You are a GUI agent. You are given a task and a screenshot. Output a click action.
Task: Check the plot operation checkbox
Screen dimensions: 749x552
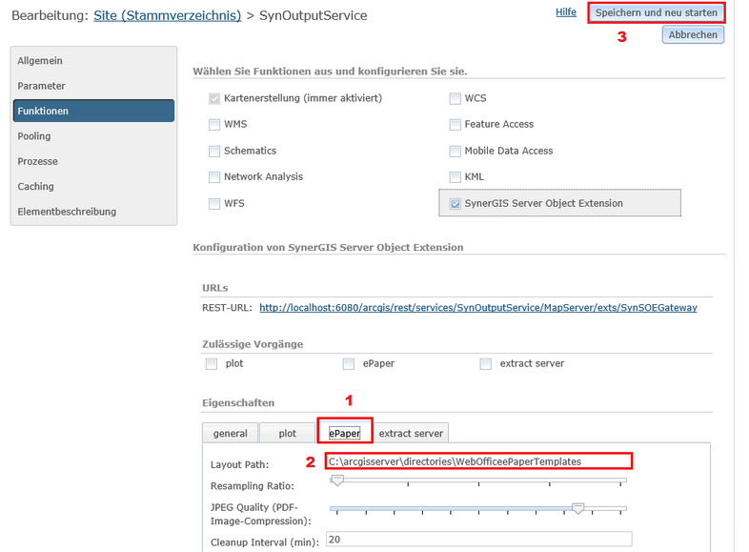[x=212, y=363]
